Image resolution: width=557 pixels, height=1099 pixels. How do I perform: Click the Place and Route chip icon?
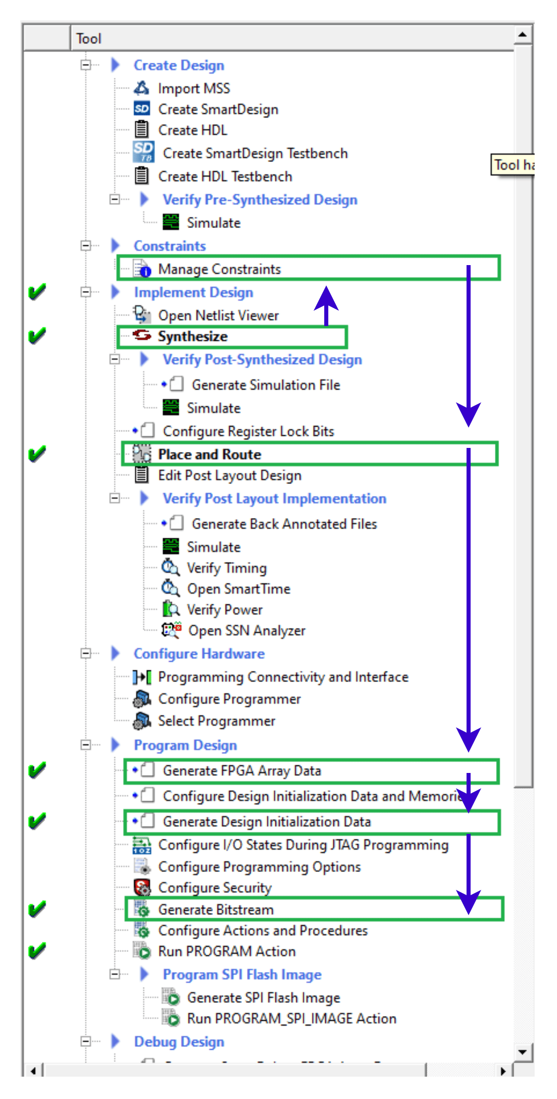point(142,454)
